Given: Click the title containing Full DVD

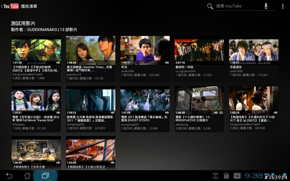Looking at the screenshot, I should point(193,119).
